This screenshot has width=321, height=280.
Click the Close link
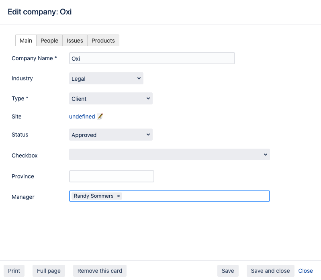[x=305, y=271]
